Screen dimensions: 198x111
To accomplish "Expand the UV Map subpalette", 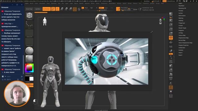I will pyautogui.click(x=181, y=33).
